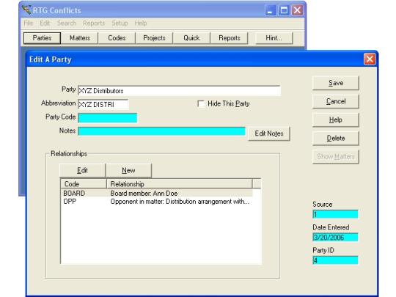The height and width of the screenshot is (297, 396).
Task: Click the RTG Conflicts title bar app icon
Action: point(26,10)
